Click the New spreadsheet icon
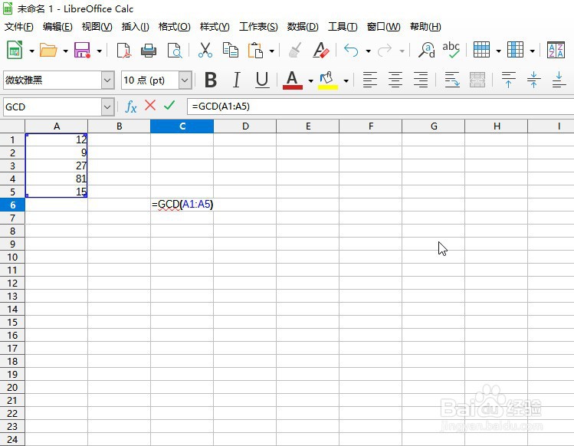The height and width of the screenshot is (446, 574). (15, 50)
